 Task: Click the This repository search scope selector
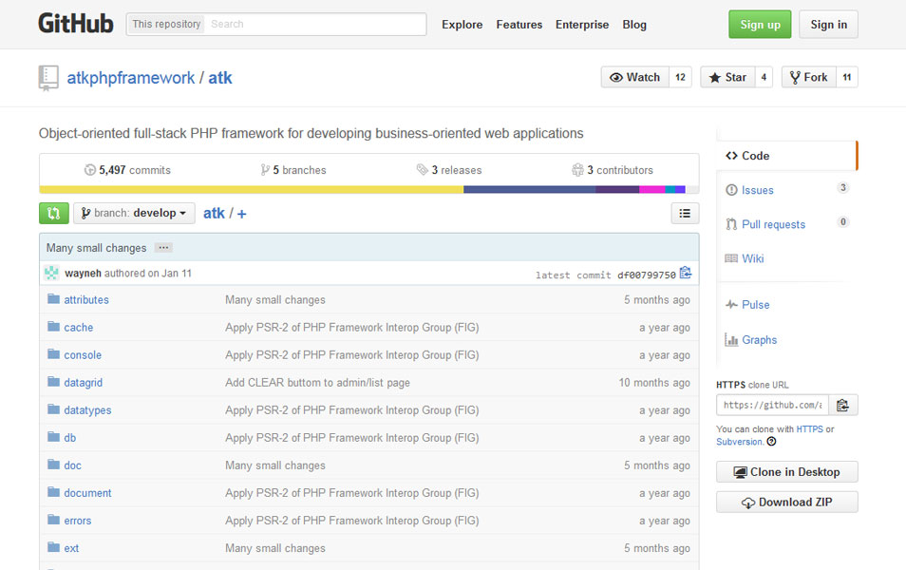pyautogui.click(x=166, y=25)
